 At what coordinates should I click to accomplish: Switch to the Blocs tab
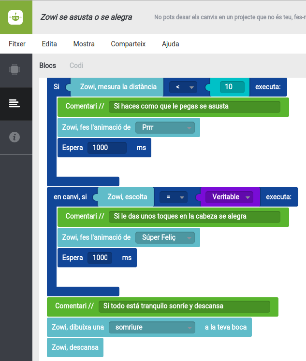pos(47,66)
